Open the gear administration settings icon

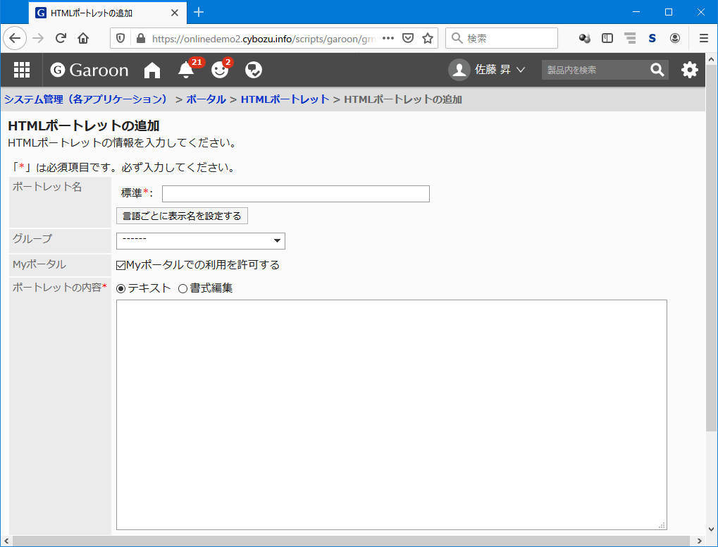(689, 70)
